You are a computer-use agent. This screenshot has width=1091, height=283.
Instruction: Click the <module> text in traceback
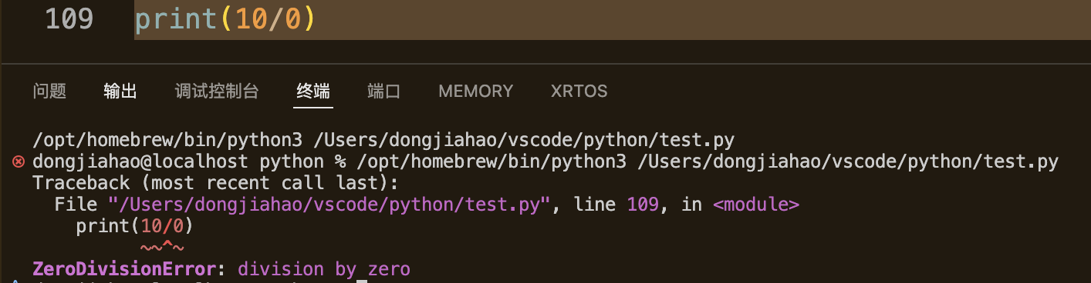pos(756,205)
